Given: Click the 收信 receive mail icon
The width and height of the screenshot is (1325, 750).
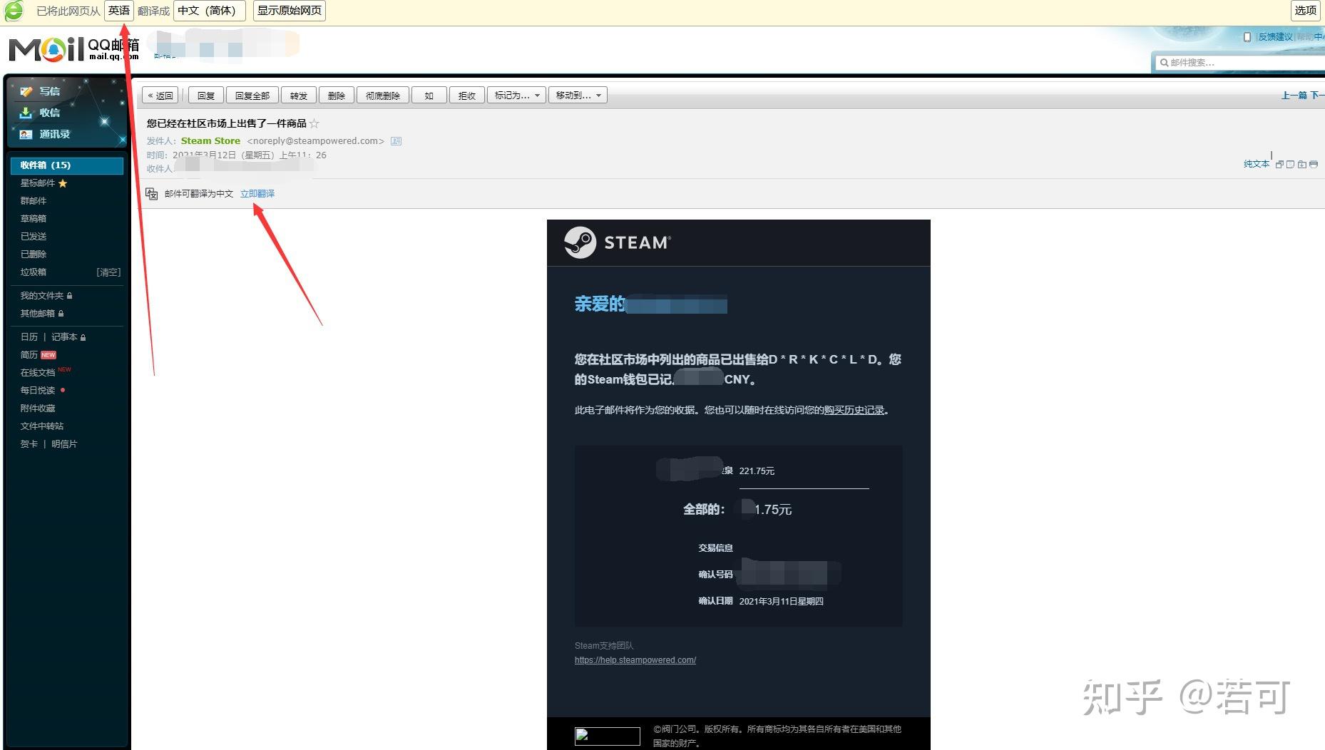Looking at the screenshot, I should [x=26, y=113].
